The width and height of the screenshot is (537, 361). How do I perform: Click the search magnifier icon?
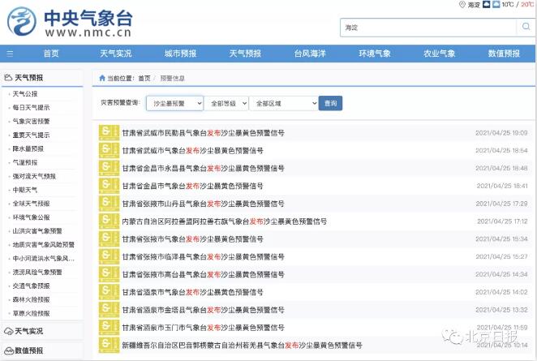tap(525, 28)
